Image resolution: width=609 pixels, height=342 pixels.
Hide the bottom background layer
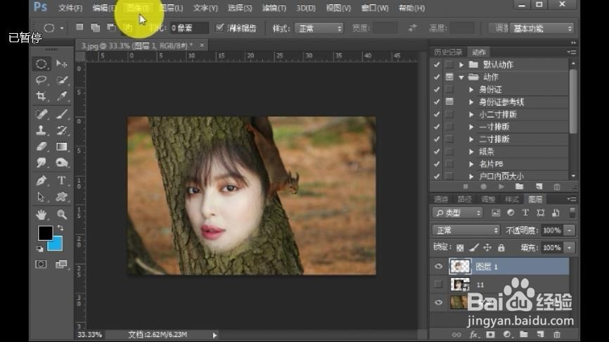[439, 303]
